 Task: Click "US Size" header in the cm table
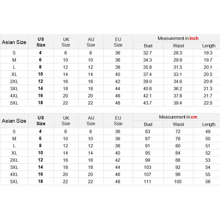tap(41, 121)
